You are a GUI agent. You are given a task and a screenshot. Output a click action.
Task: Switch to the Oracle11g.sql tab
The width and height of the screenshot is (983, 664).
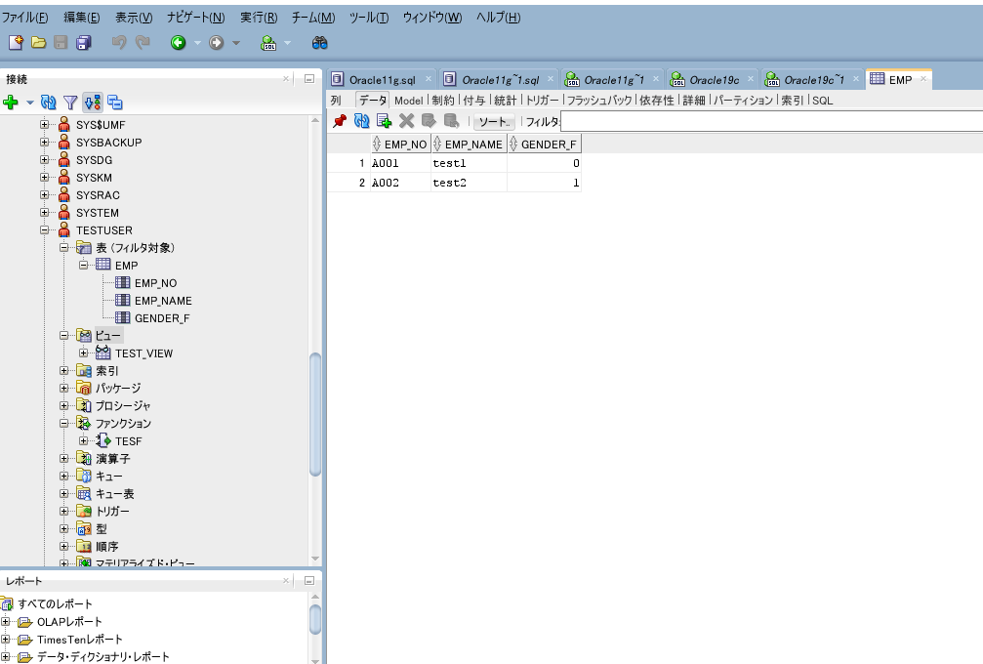point(381,80)
